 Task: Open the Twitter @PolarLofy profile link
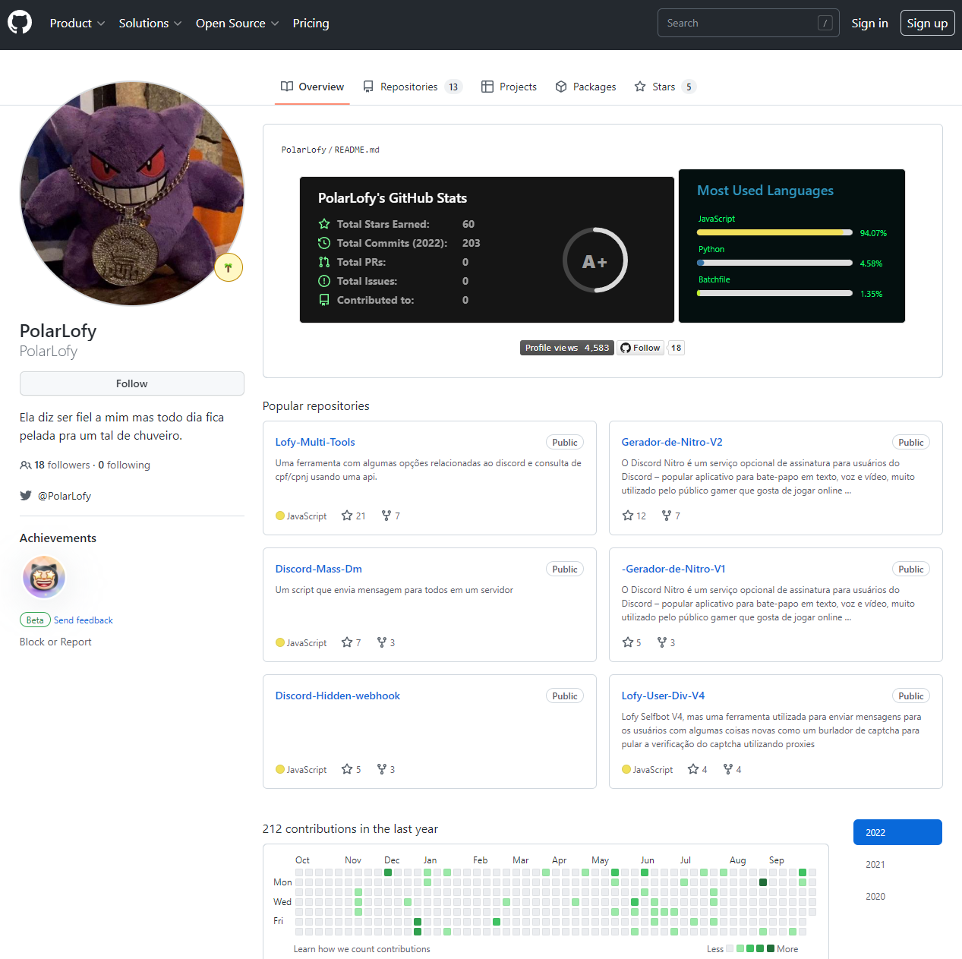(65, 496)
